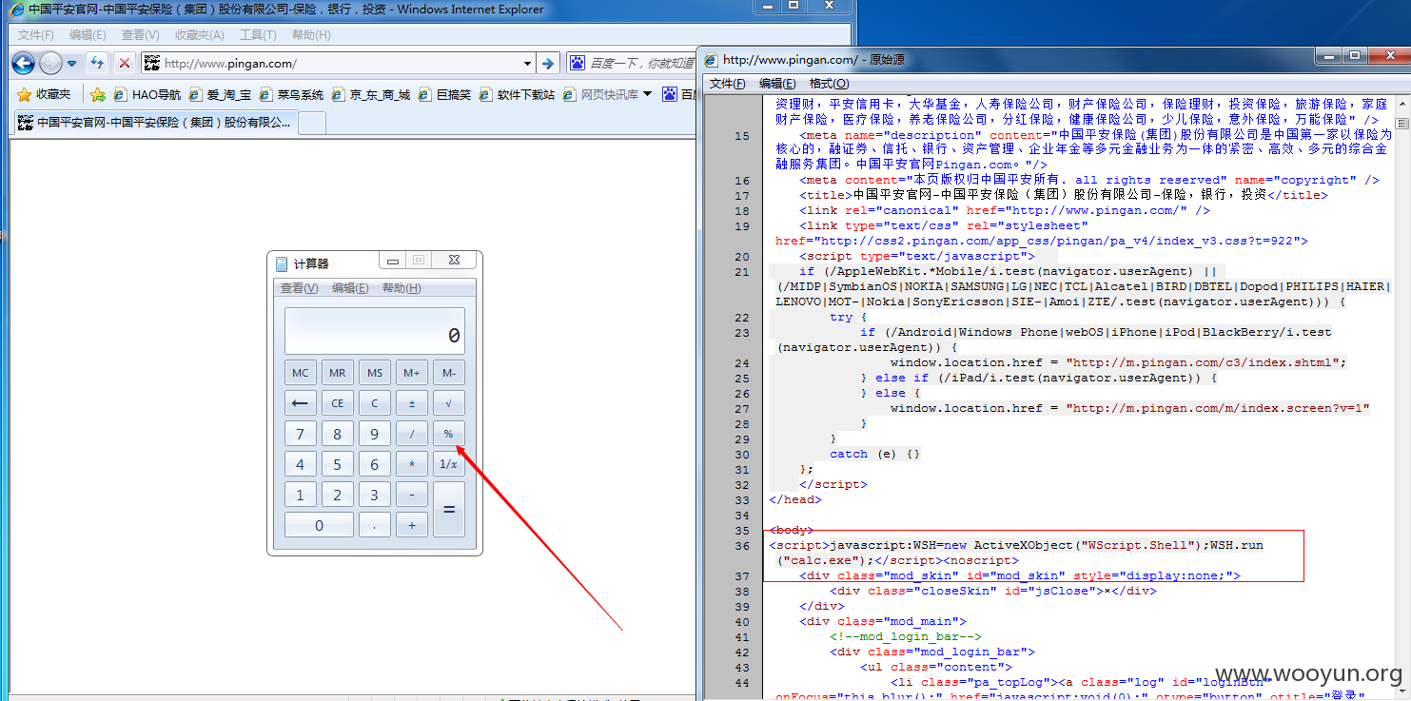Open 菜鸟系统 favorites link
This screenshot has height=701, width=1411.
tap(292, 94)
